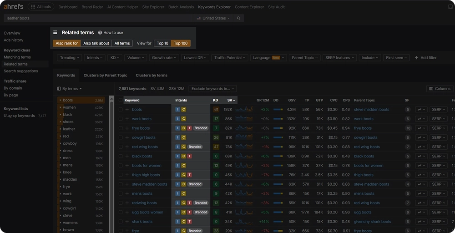Open trend chart button for boots row
The width and height of the screenshot is (455, 233).
click(421, 109)
